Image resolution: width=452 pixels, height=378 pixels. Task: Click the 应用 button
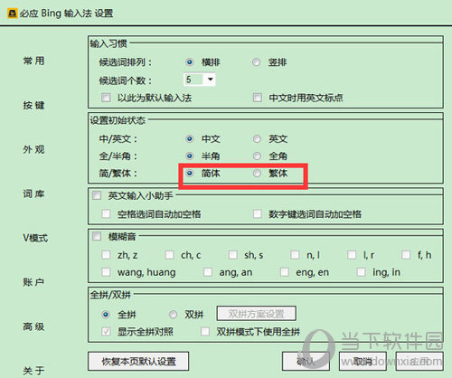(x=419, y=361)
